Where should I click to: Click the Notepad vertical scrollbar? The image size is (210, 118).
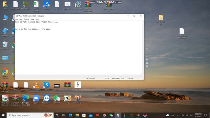(x=143, y=48)
